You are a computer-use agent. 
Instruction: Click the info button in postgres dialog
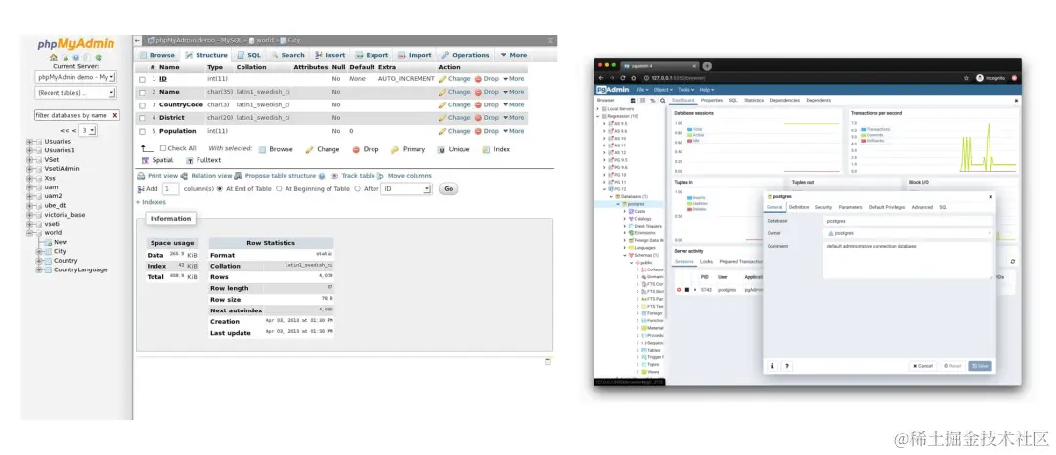(773, 366)
